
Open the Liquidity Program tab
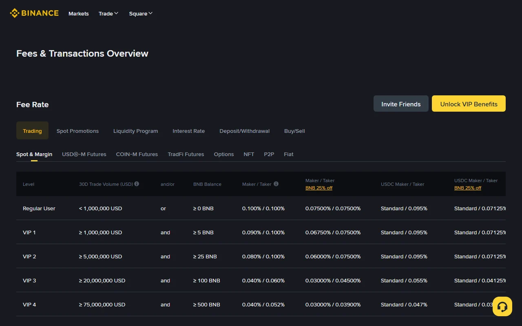pyautogui.click(x=135, y=131)
